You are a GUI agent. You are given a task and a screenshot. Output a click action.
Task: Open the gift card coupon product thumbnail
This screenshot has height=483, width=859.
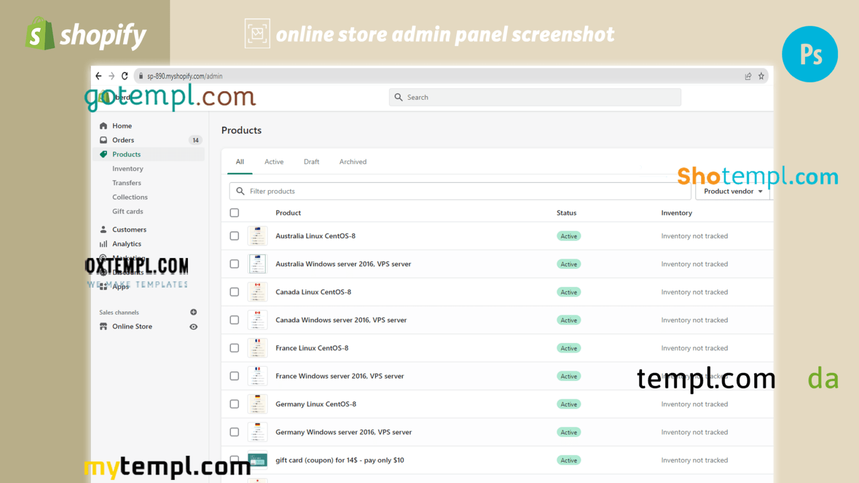[x=258, y=460]
